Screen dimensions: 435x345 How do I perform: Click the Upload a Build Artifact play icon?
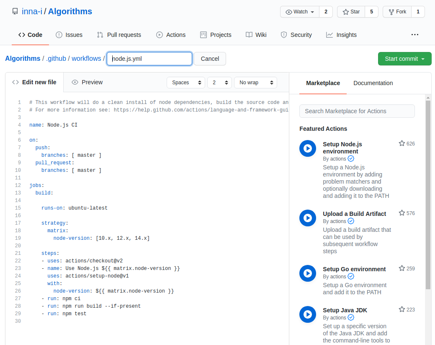[x=308, y=218]
